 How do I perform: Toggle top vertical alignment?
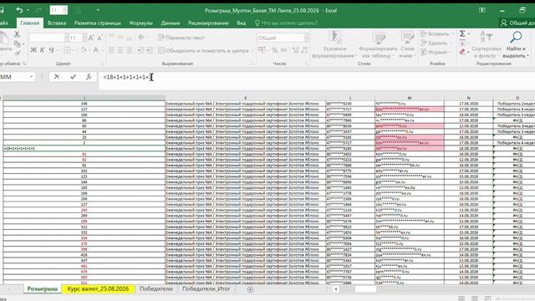pos(111,38)
